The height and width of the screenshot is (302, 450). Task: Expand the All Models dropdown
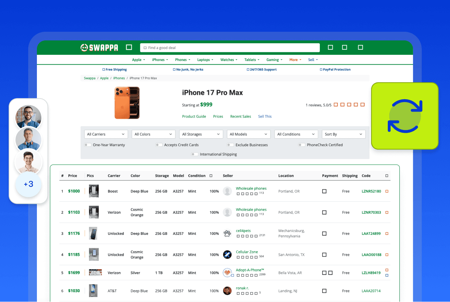pos(249,134)
